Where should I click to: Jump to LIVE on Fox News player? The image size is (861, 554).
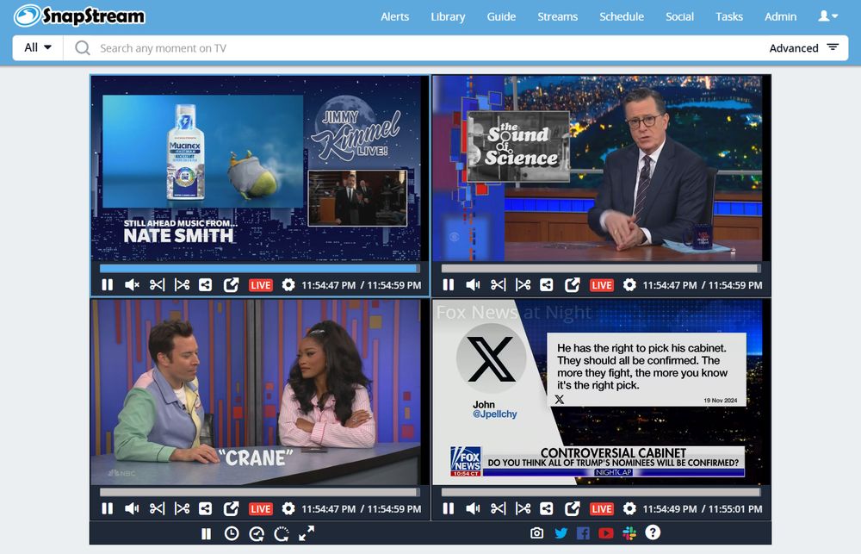601,509
